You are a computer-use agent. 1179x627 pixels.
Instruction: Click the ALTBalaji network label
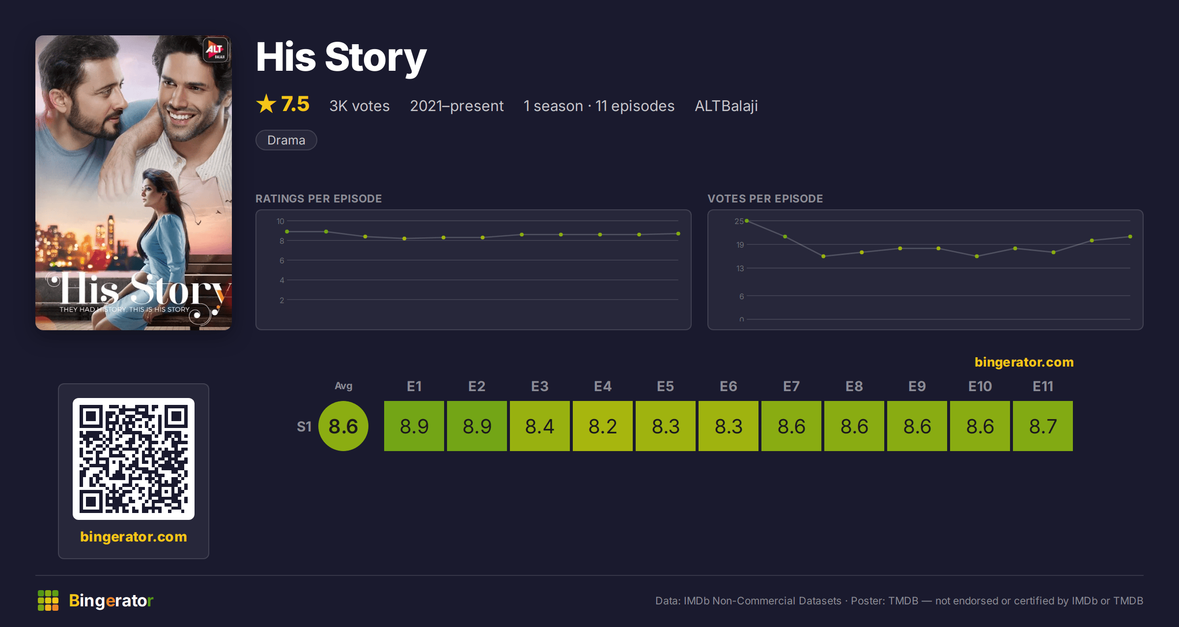pos(726,106)
